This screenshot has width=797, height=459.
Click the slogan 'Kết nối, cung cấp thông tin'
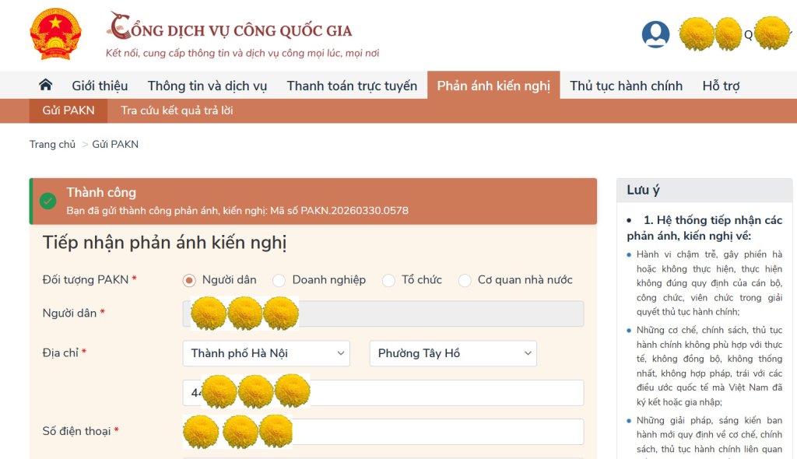pyautogui.click(x=243, y=54)
